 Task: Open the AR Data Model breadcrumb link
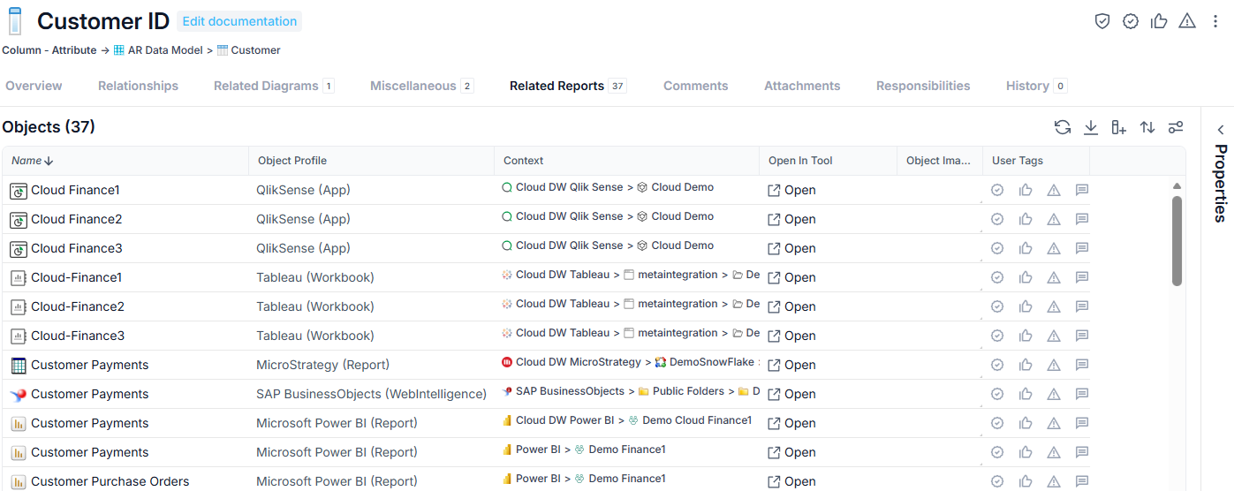pos(165,50)
